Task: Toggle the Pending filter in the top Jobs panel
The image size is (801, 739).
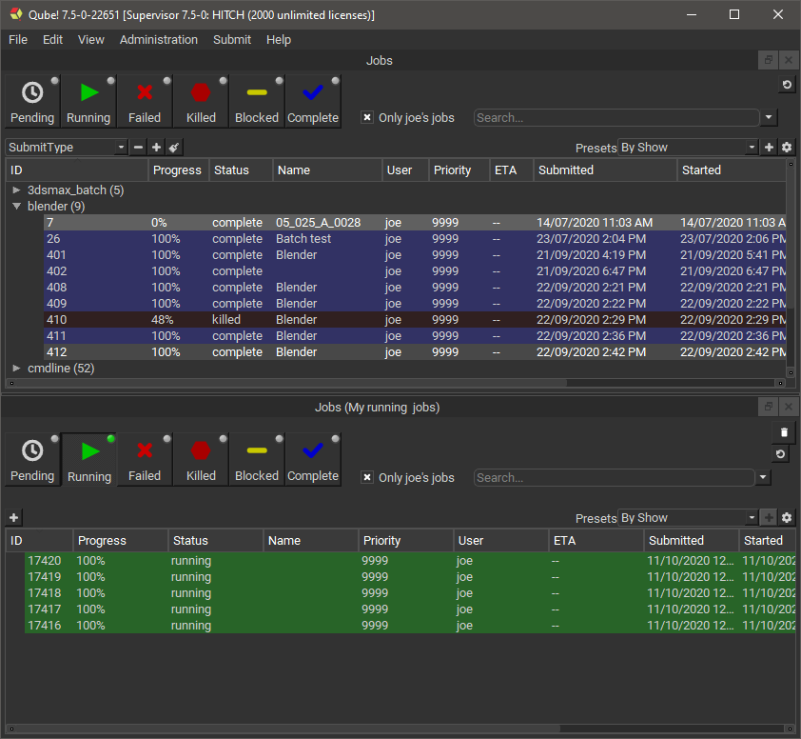Action: (32, 101)
